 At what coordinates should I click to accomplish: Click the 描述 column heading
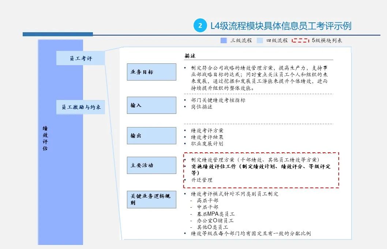pos(190,56)
